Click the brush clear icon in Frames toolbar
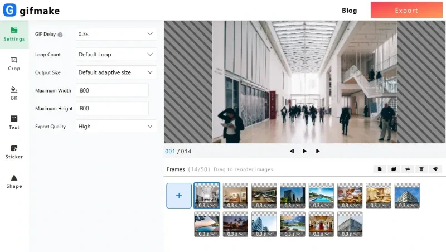446x252 pixels. coord(435,169)
